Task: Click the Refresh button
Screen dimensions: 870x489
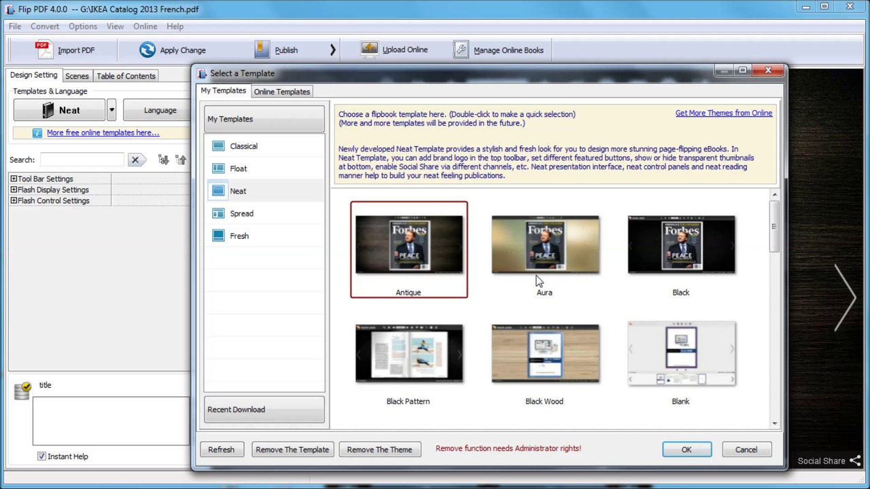Action: (221, 450)
